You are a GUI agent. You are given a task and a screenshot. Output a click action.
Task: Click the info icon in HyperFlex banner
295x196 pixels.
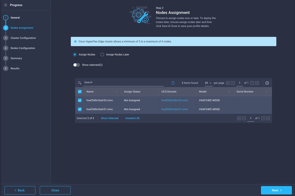tap(75, 42)
